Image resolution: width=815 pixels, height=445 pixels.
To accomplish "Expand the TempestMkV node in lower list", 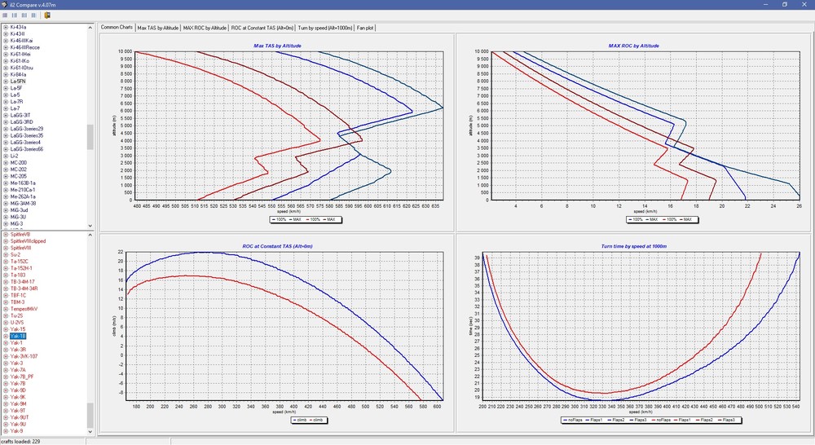I will point(6,309).
